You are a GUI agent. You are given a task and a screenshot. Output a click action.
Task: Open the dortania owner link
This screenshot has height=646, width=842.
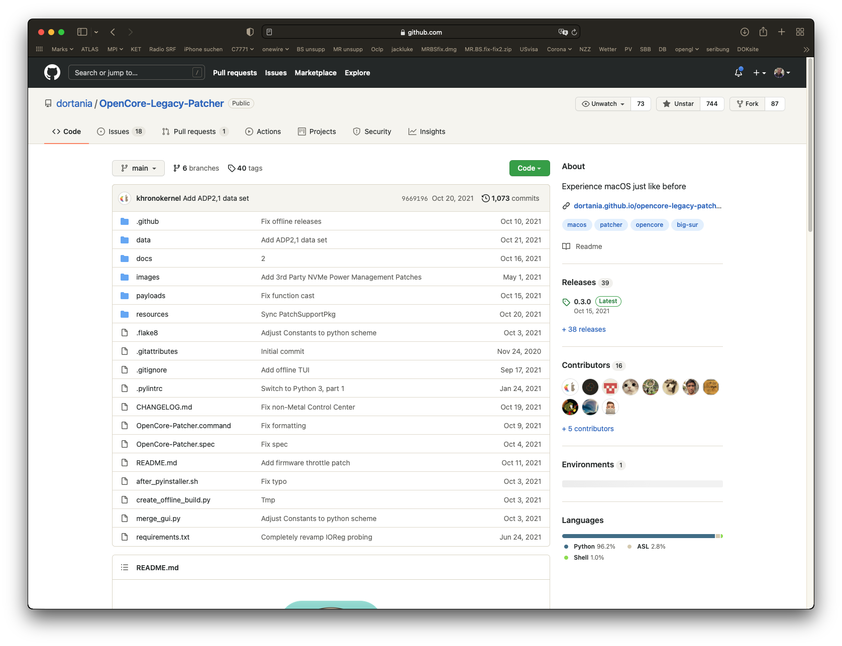tap(74, 103)
